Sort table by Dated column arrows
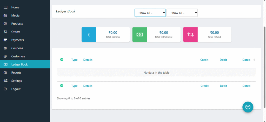 (x=254, y=60)
